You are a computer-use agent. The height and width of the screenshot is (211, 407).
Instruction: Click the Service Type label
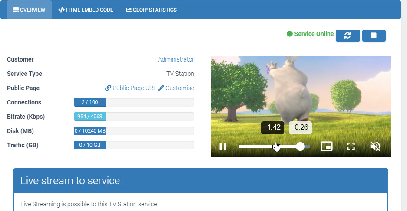coord(24,74)
